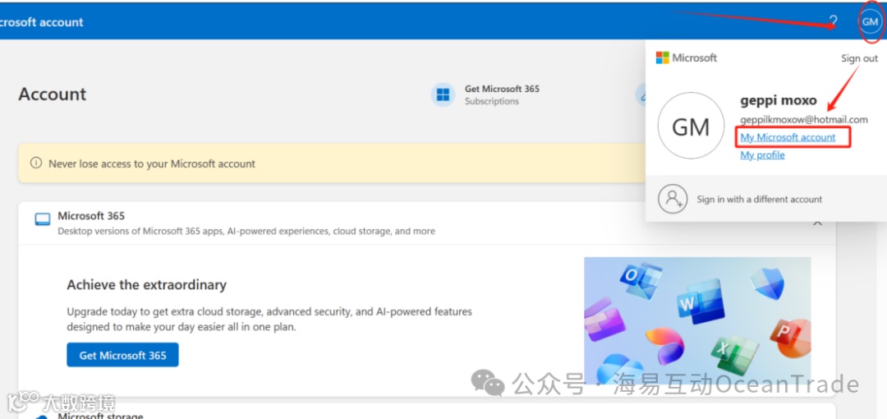Click the Microsoft storage section title
Image resolution: width=887 pixels, height=419 pixels.
click(x=100, y=416)
